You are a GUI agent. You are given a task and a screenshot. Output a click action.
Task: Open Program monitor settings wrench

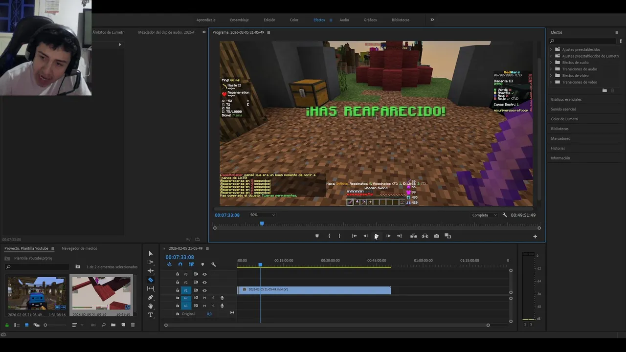pos(505,215)
